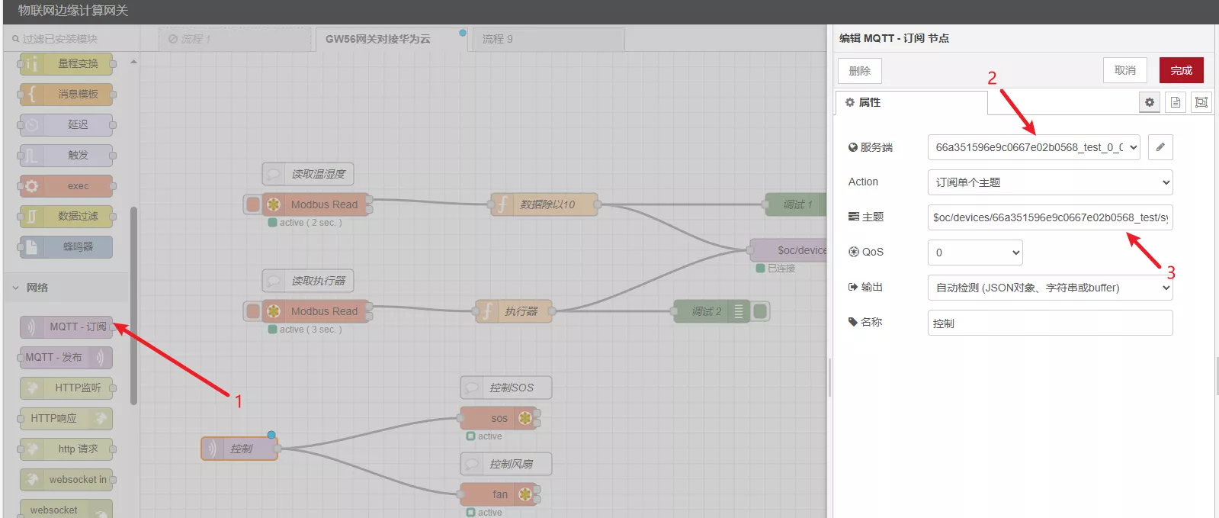Click the node appearance icon in properties
This screenshot has width=1219, height=518.
click(1201, 102)
